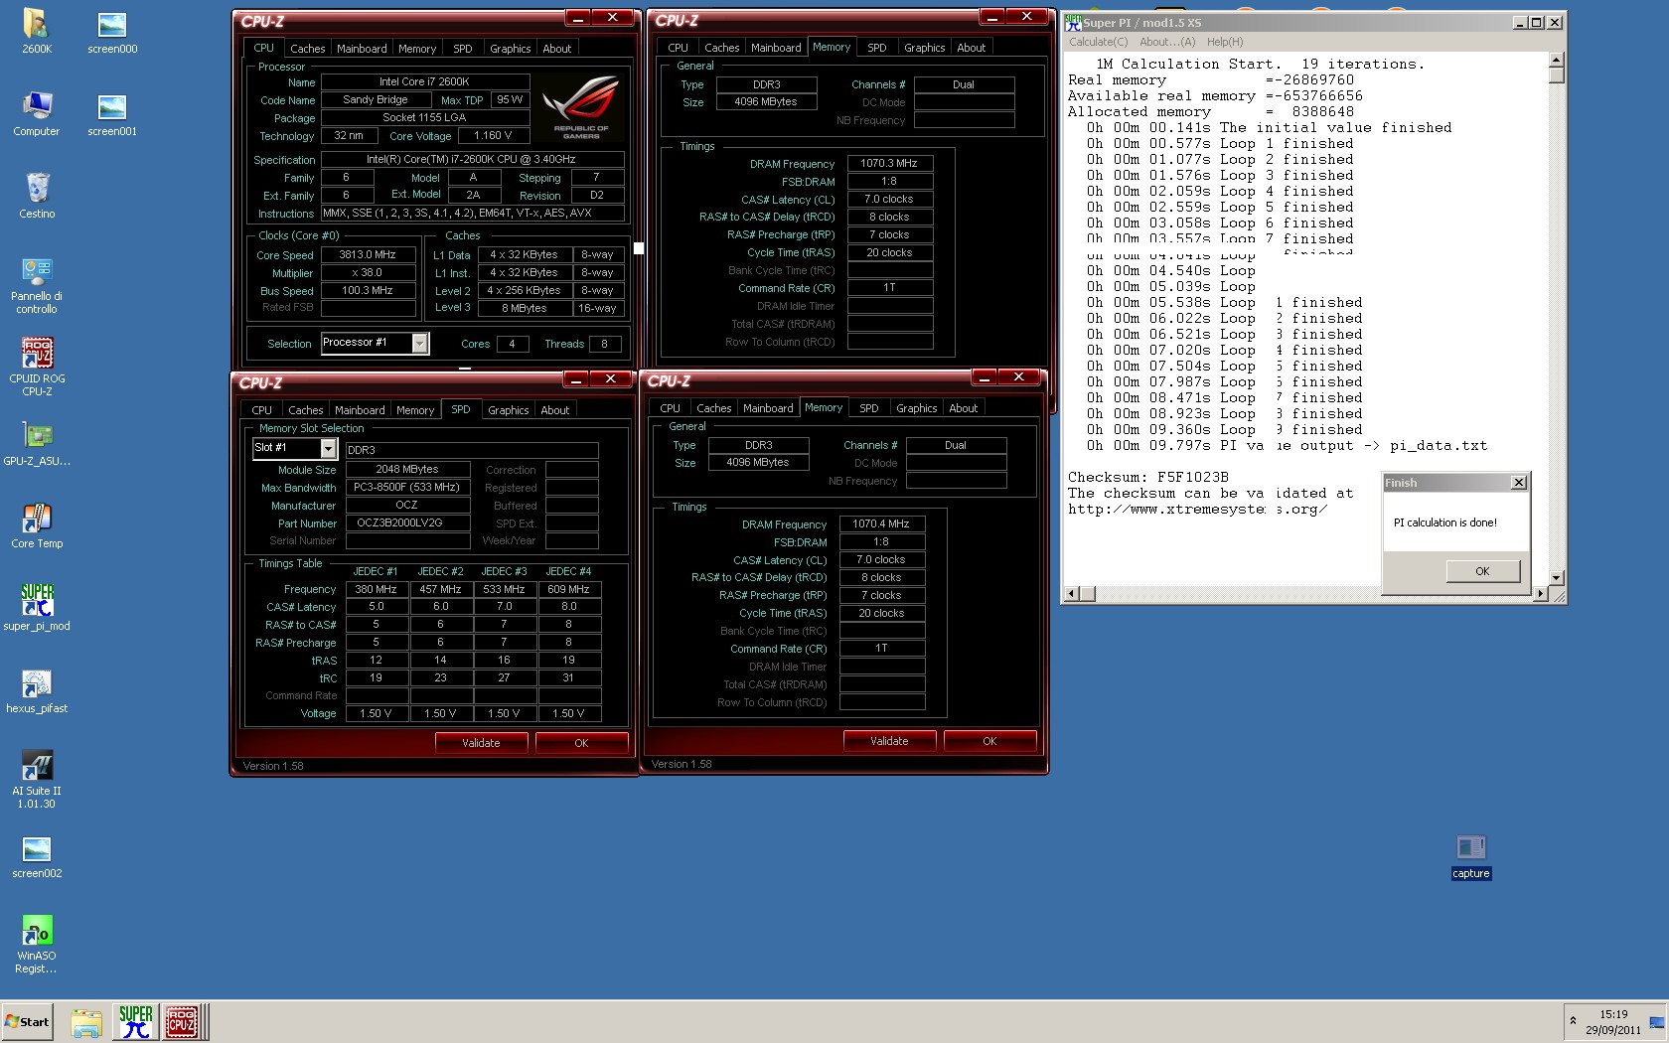This screenshot has height=1043, width=1669.
Task: Select CPU tab in bottom-left SPD window
Action: 261,410
